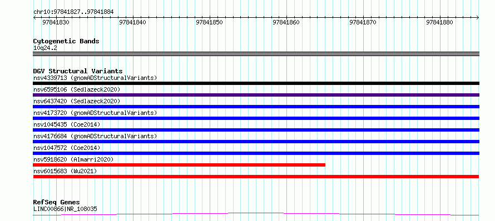Screen dimensions: 495x221
Task: Click nsv6015683 (Wu2021) label
Action: tap(65, 171)
